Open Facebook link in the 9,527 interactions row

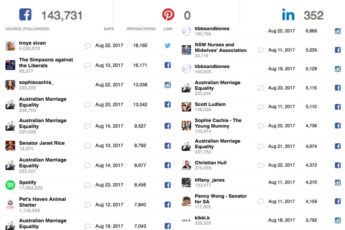pos(168,126)
